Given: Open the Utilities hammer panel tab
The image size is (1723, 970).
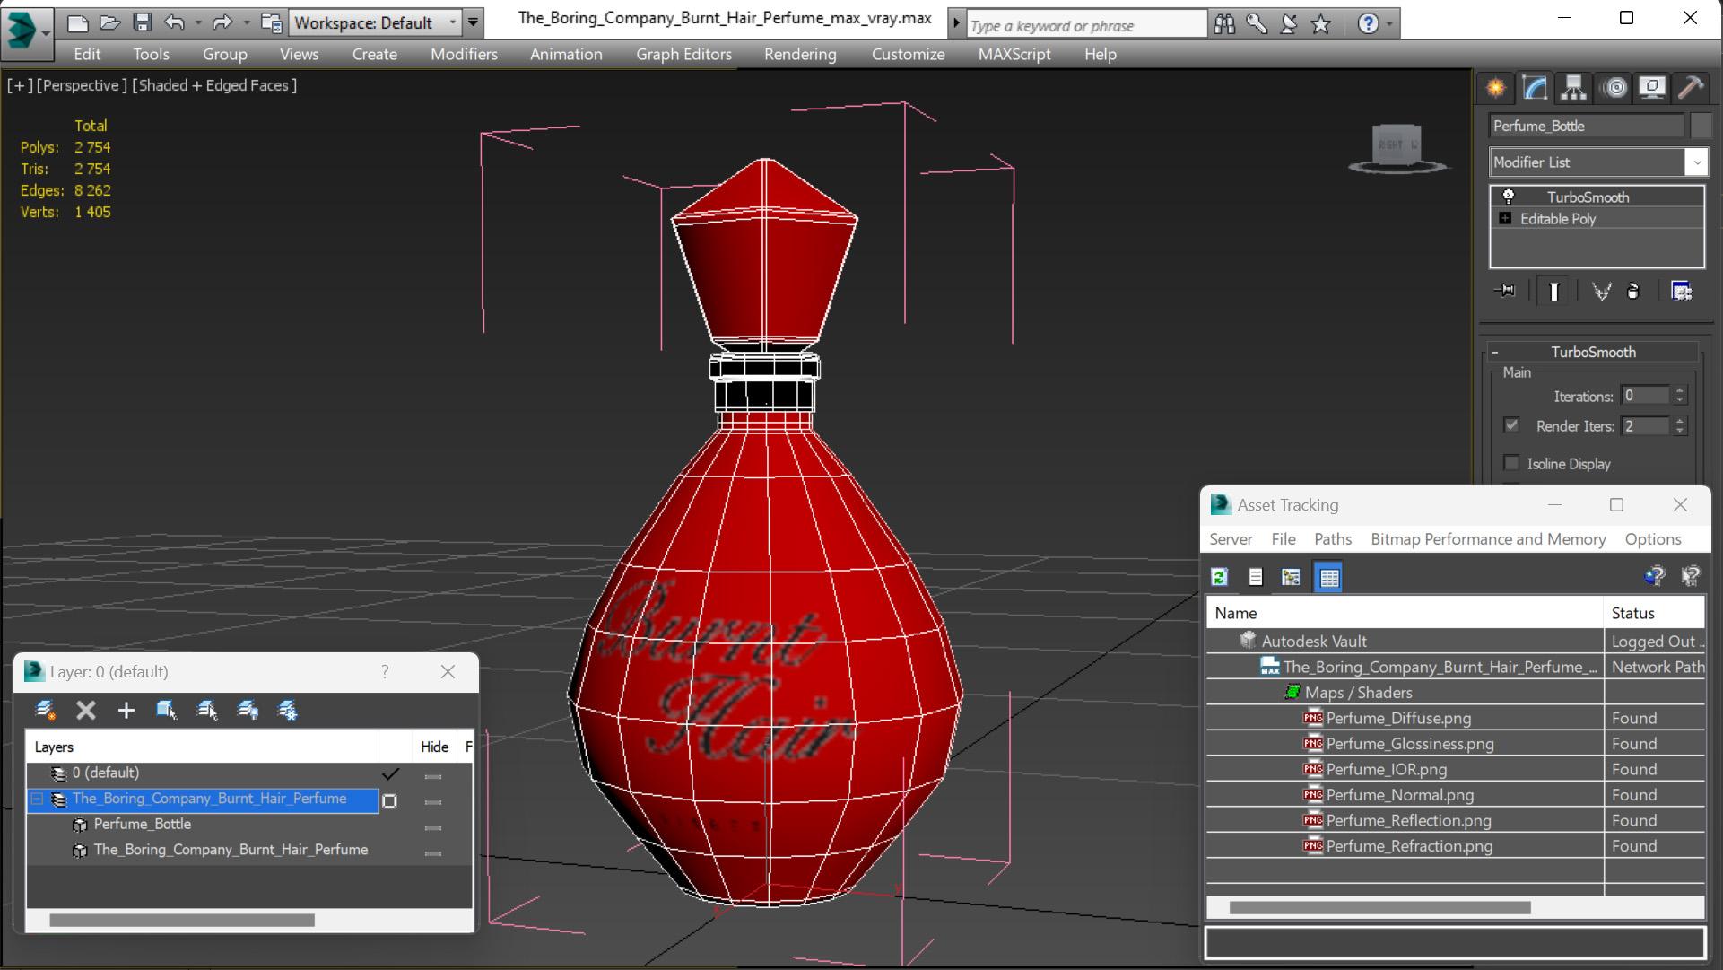Looking at the screenshot, I should coord(1691,87).
